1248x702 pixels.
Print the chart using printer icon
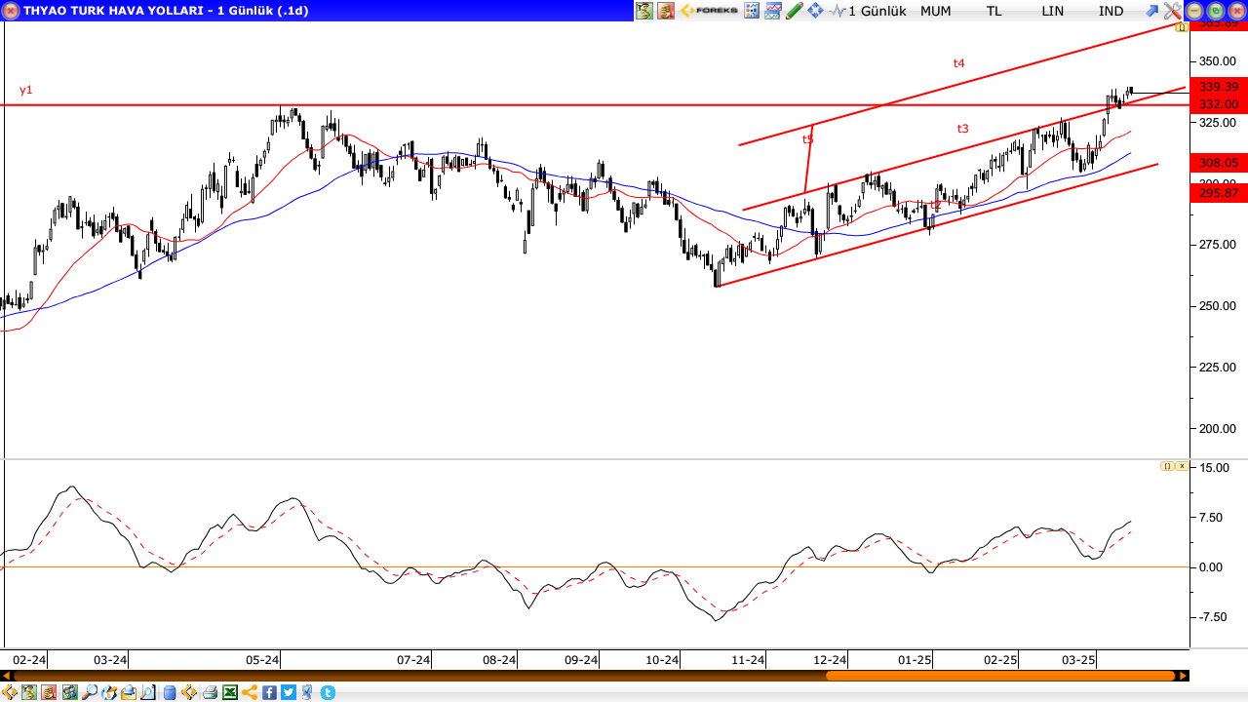[x=210, y=692]
